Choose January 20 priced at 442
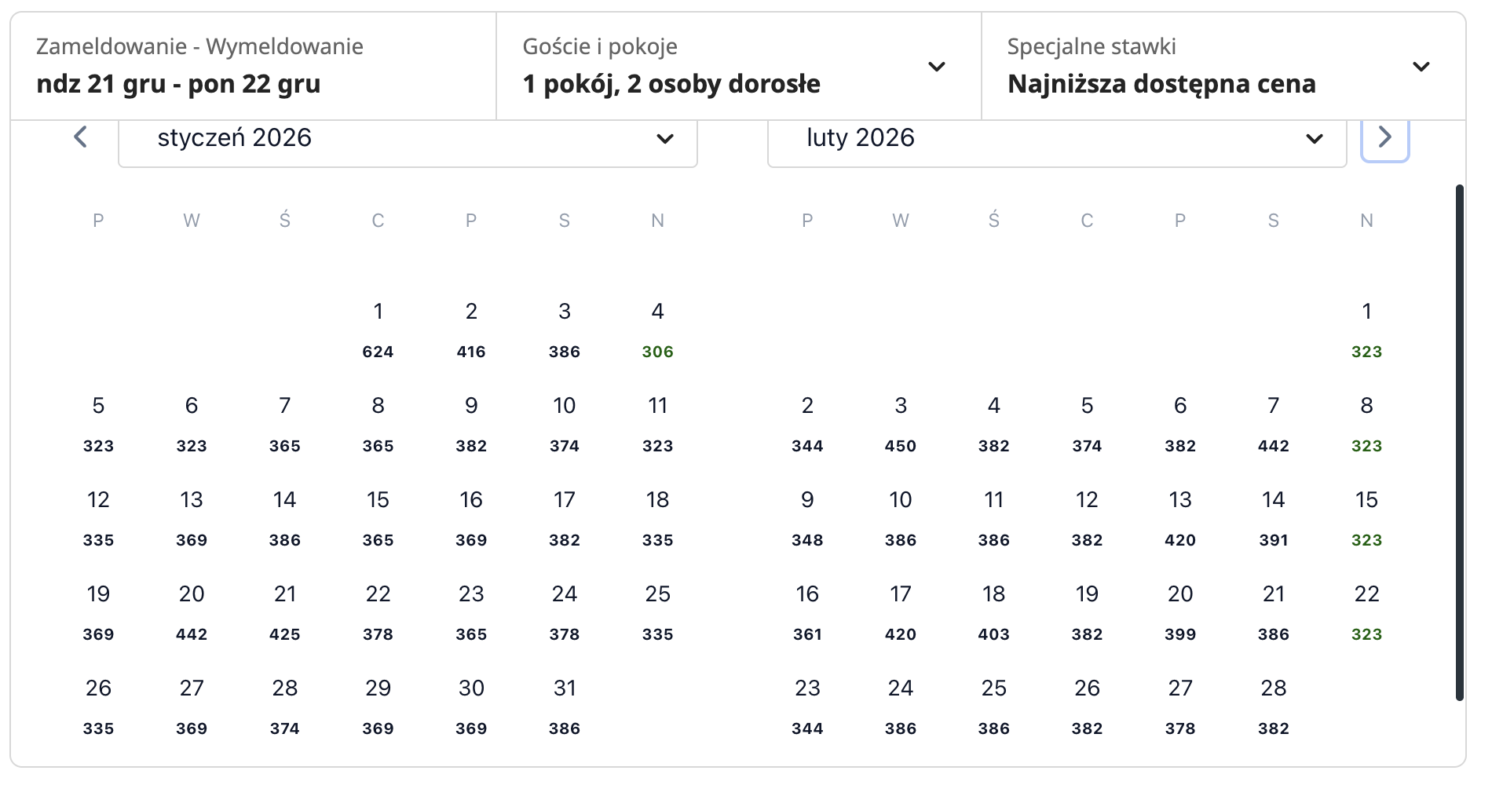 [192, 611]
